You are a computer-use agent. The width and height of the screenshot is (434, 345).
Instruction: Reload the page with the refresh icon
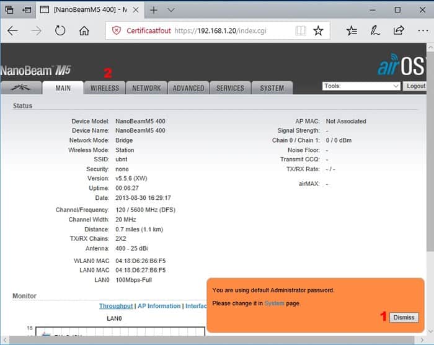(60, 30)
